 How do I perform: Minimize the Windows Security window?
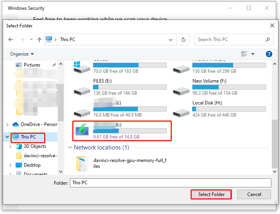pos(231,8)
